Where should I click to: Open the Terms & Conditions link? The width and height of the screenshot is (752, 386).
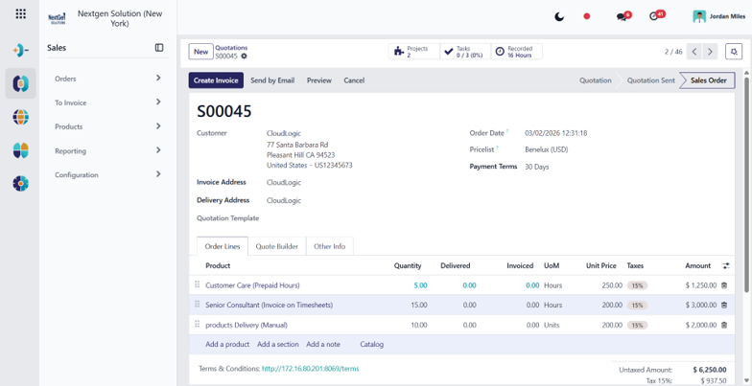pyautogui.click(x=311, y=369)
